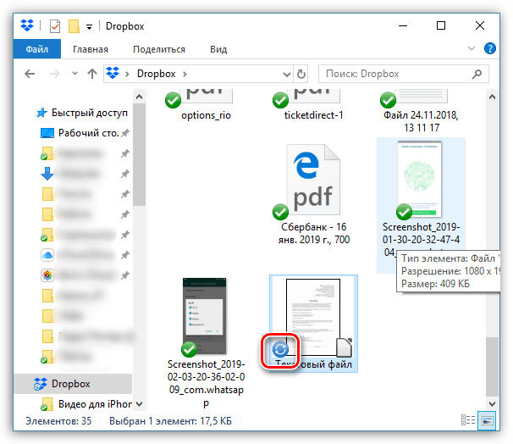This screenshot has height=444, width=513.
Task: Click the Выбран 1 элемент: 17,5 КБ status
Action: point(170,421)
